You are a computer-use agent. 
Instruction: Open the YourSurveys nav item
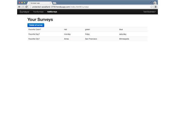pyautogui.click(x=38, y=12)
